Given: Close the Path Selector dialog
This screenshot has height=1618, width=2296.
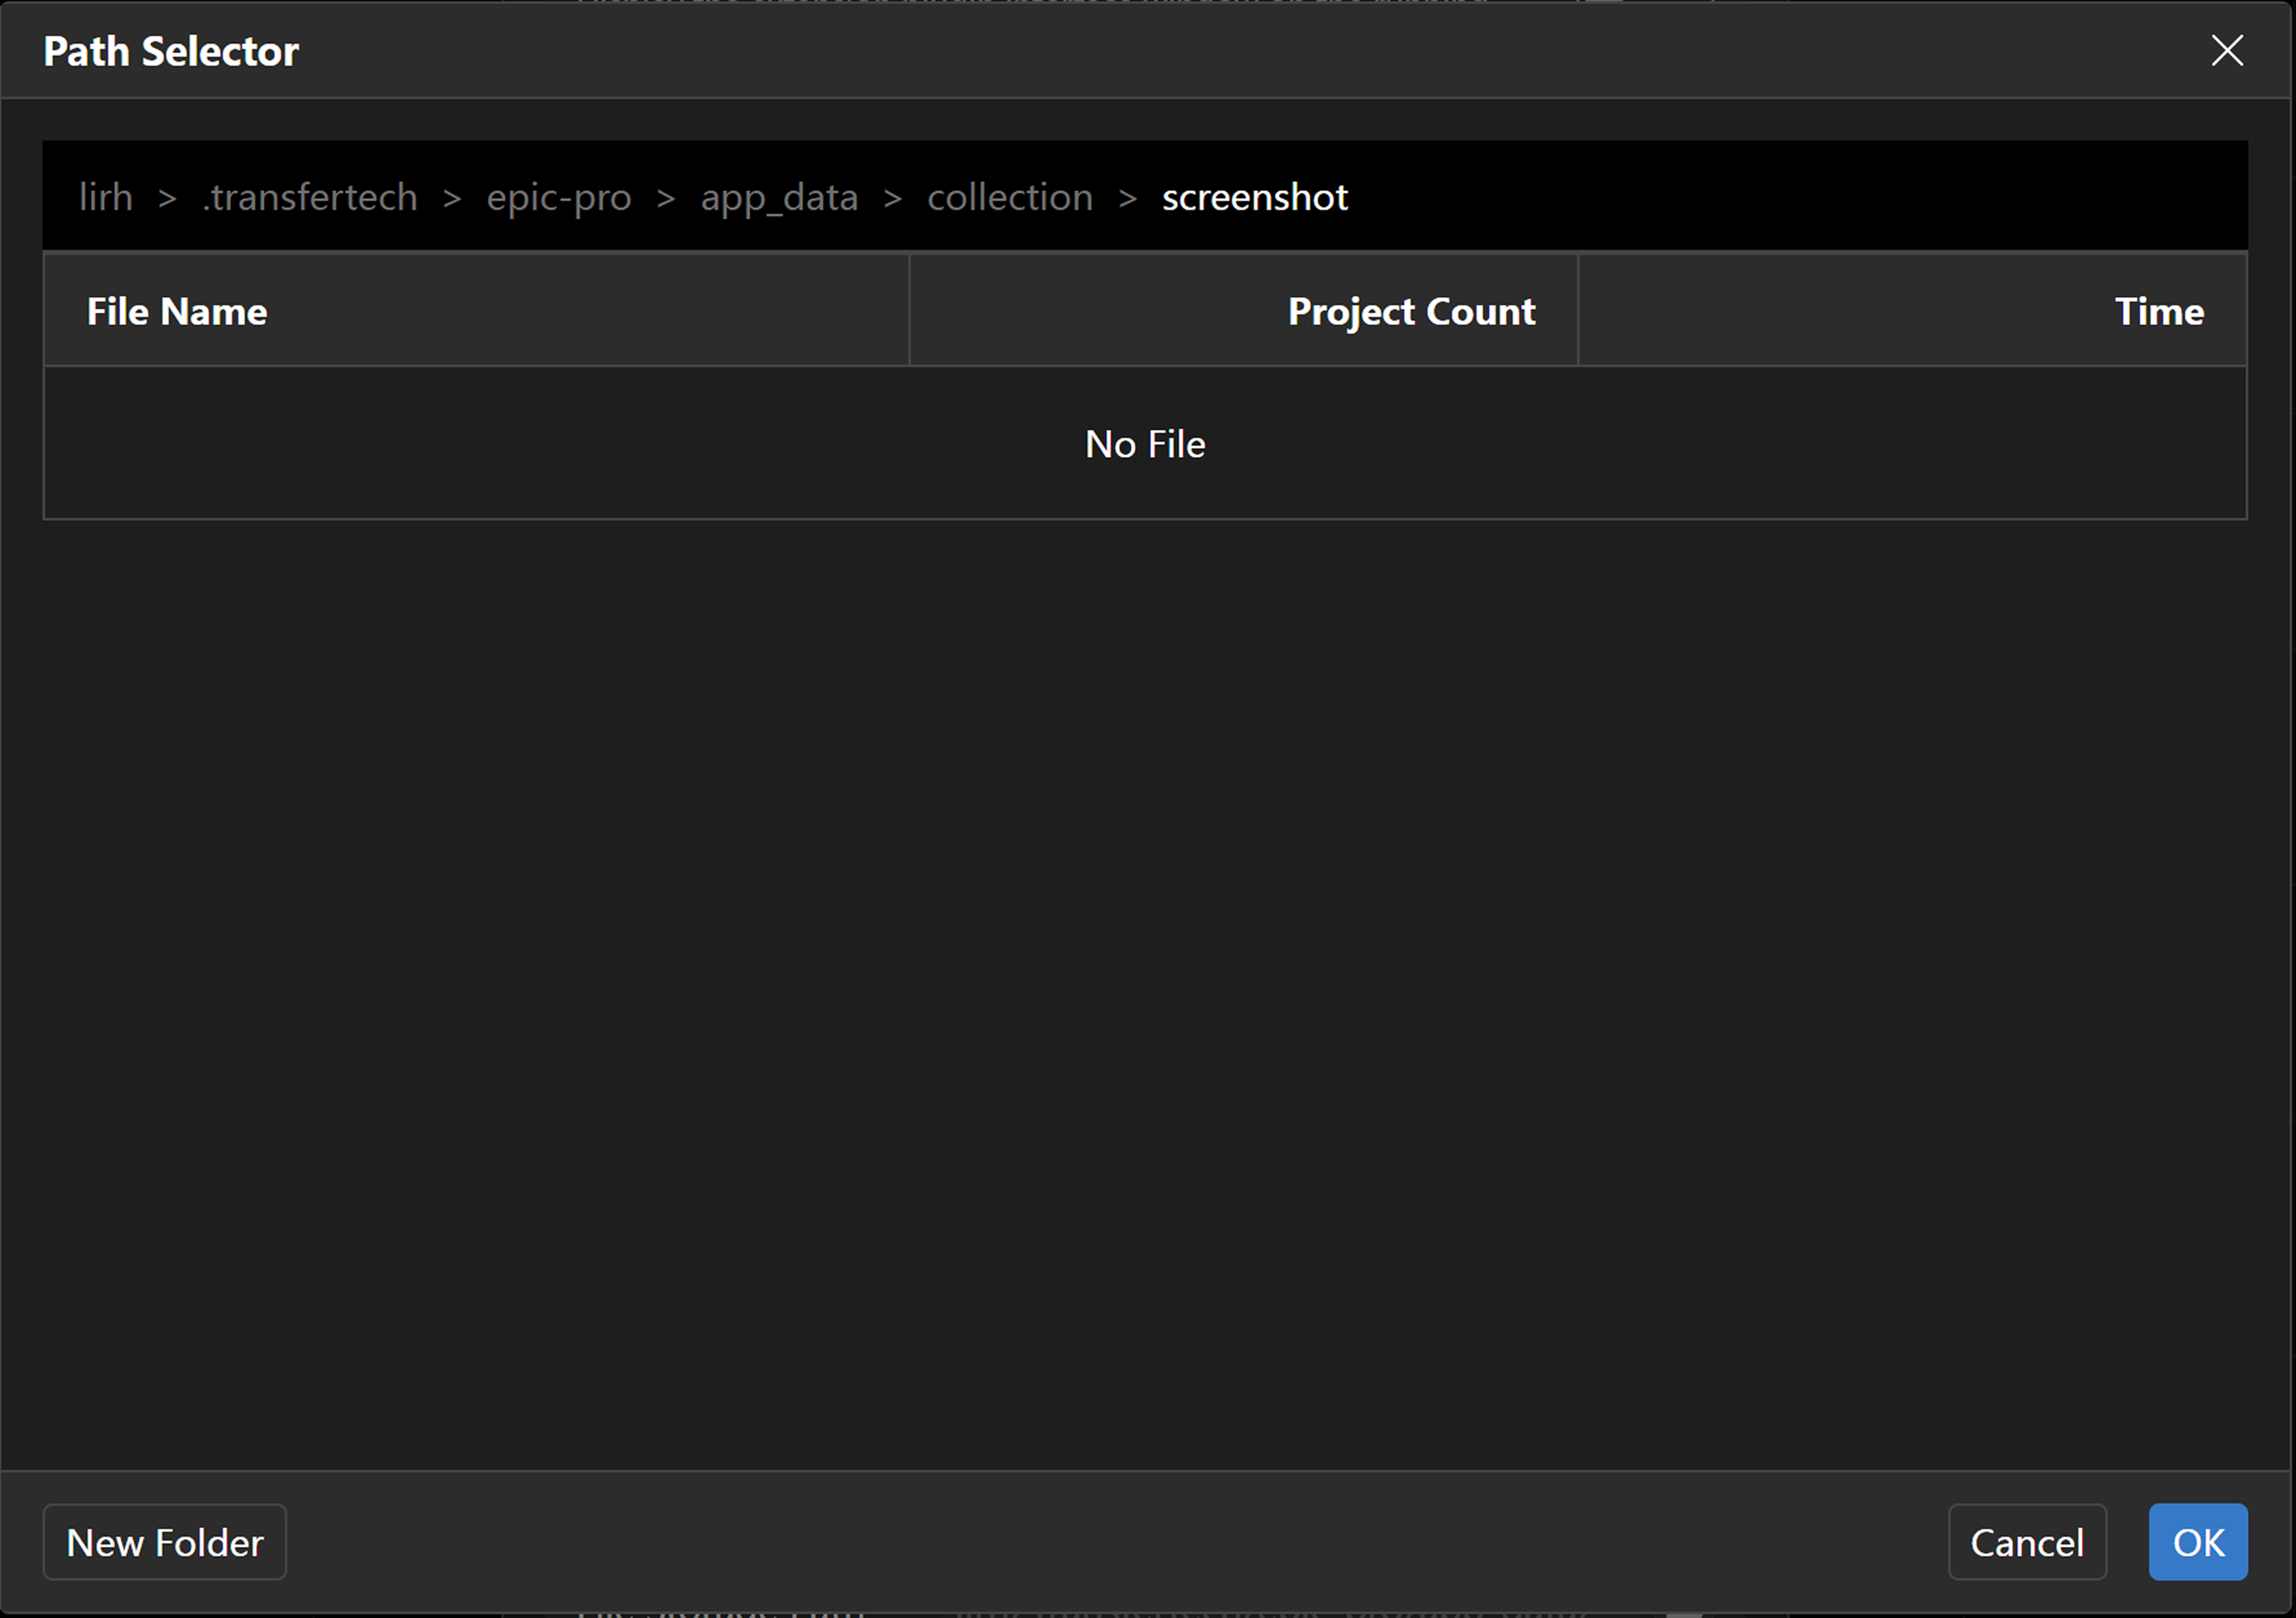Looking at the screenshot, I should pos(2226,50).
